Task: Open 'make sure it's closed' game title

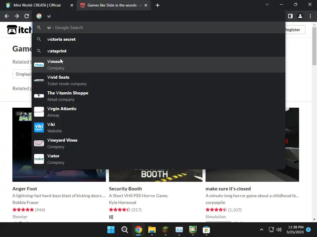Action: (228, 189)
